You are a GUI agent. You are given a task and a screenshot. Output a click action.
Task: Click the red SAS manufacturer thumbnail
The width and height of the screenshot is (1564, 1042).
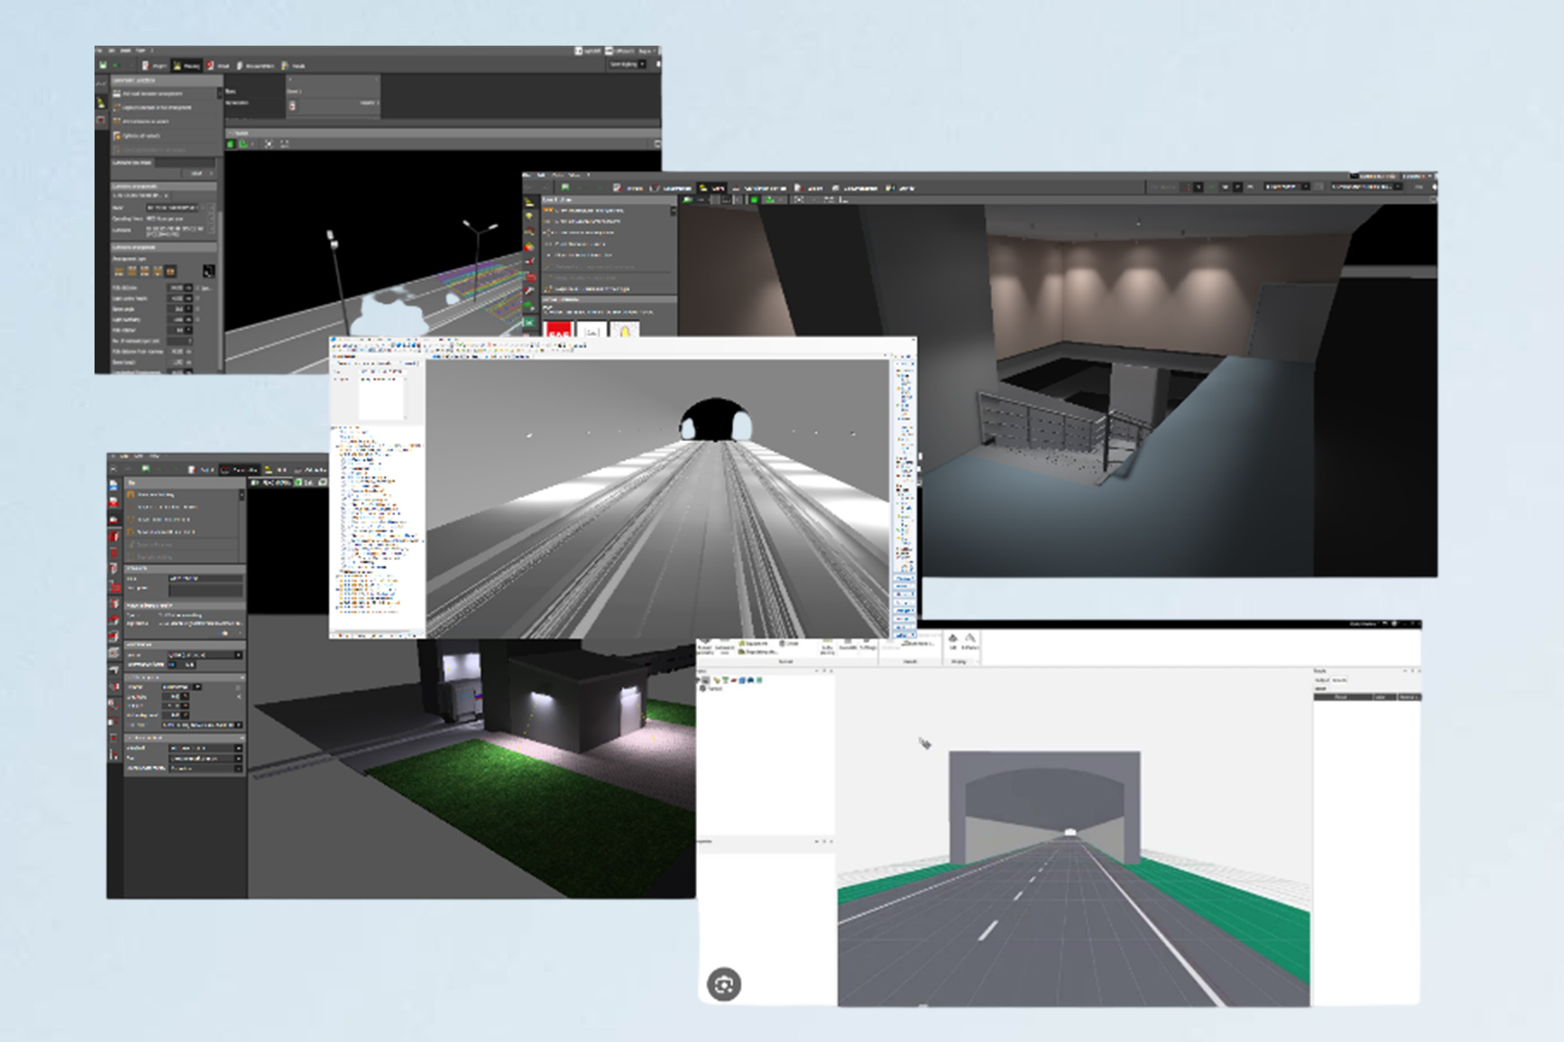[x=559, y=331]
